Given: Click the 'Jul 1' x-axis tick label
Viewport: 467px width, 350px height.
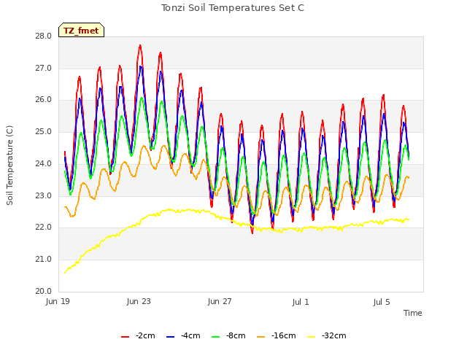Looking at the screenshot, I should tap(301, 302).
